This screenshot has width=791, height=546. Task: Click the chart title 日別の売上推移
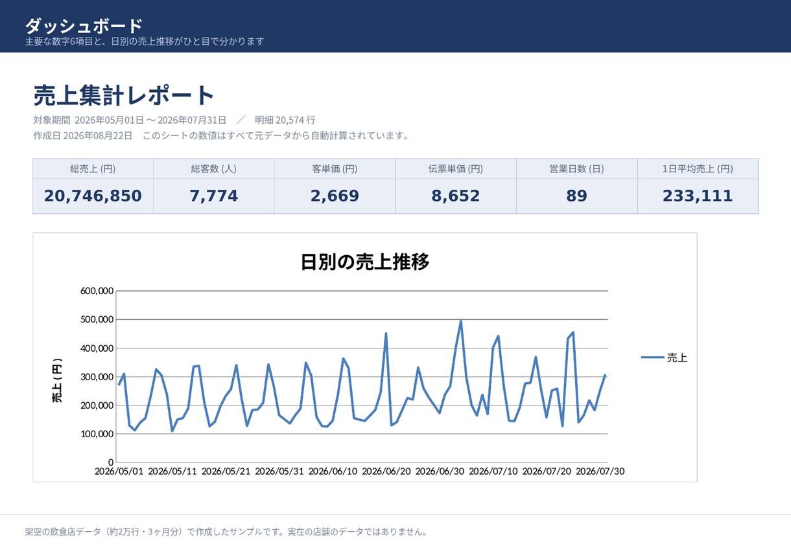point(365,262)
